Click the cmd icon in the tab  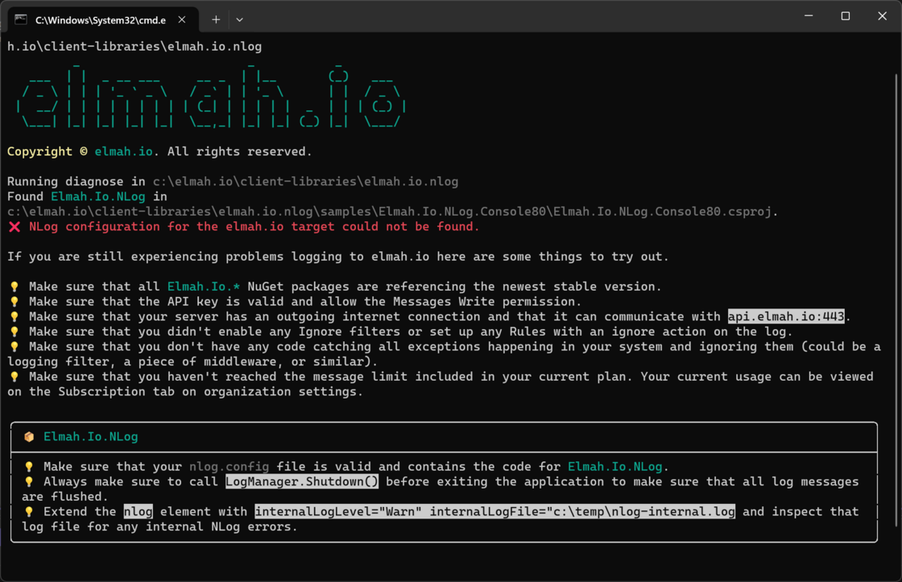(21, 19)
